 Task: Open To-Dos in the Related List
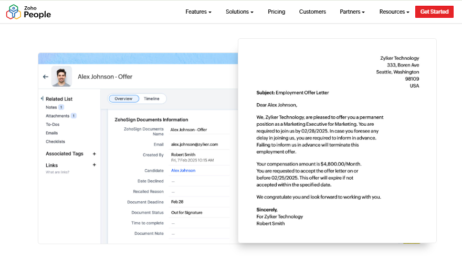tap(52, 124)
